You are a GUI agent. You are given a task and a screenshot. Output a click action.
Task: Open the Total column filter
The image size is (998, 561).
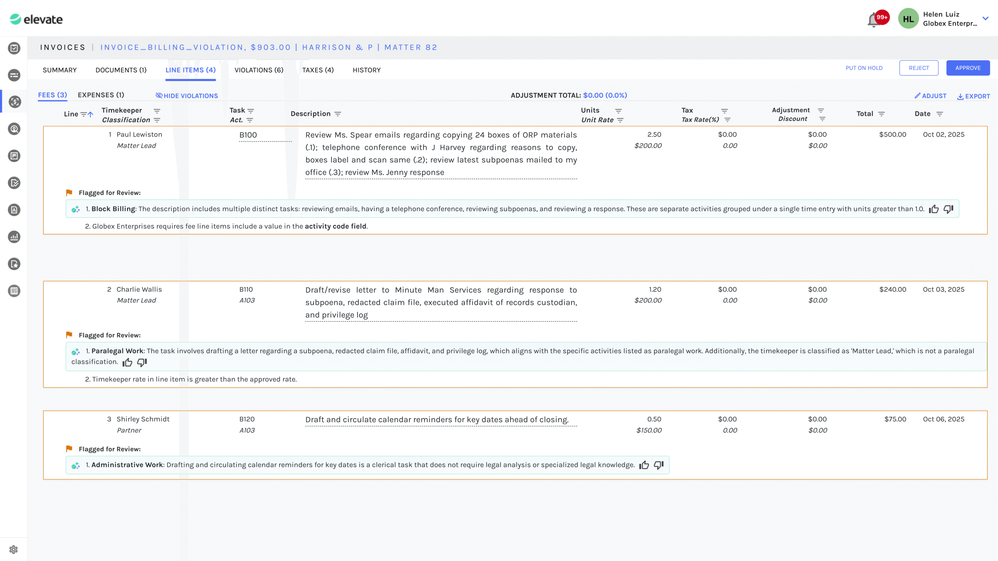[881, 114]
